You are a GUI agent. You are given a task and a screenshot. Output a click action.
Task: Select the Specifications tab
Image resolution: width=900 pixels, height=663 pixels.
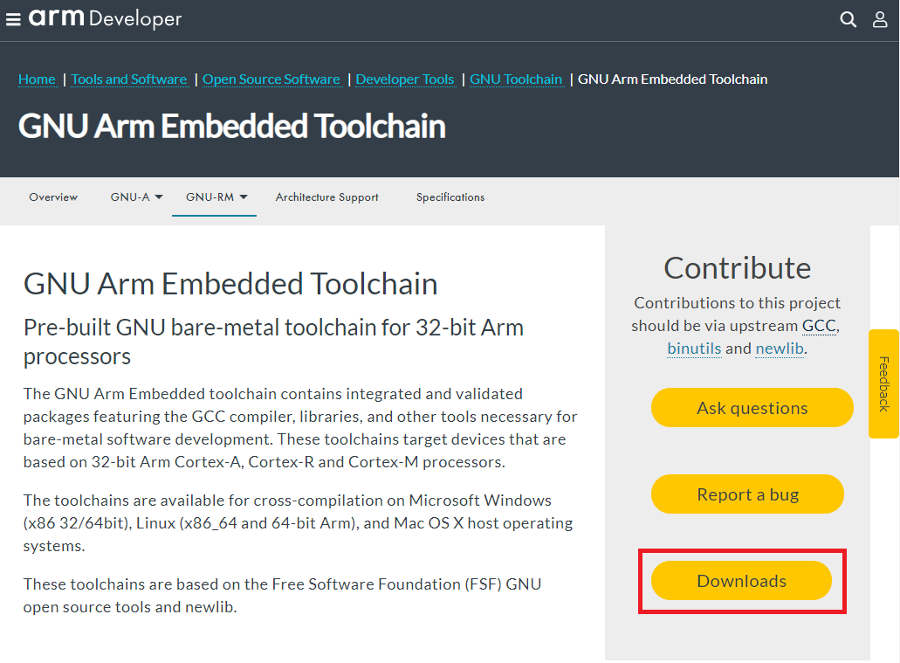(450, 197)
